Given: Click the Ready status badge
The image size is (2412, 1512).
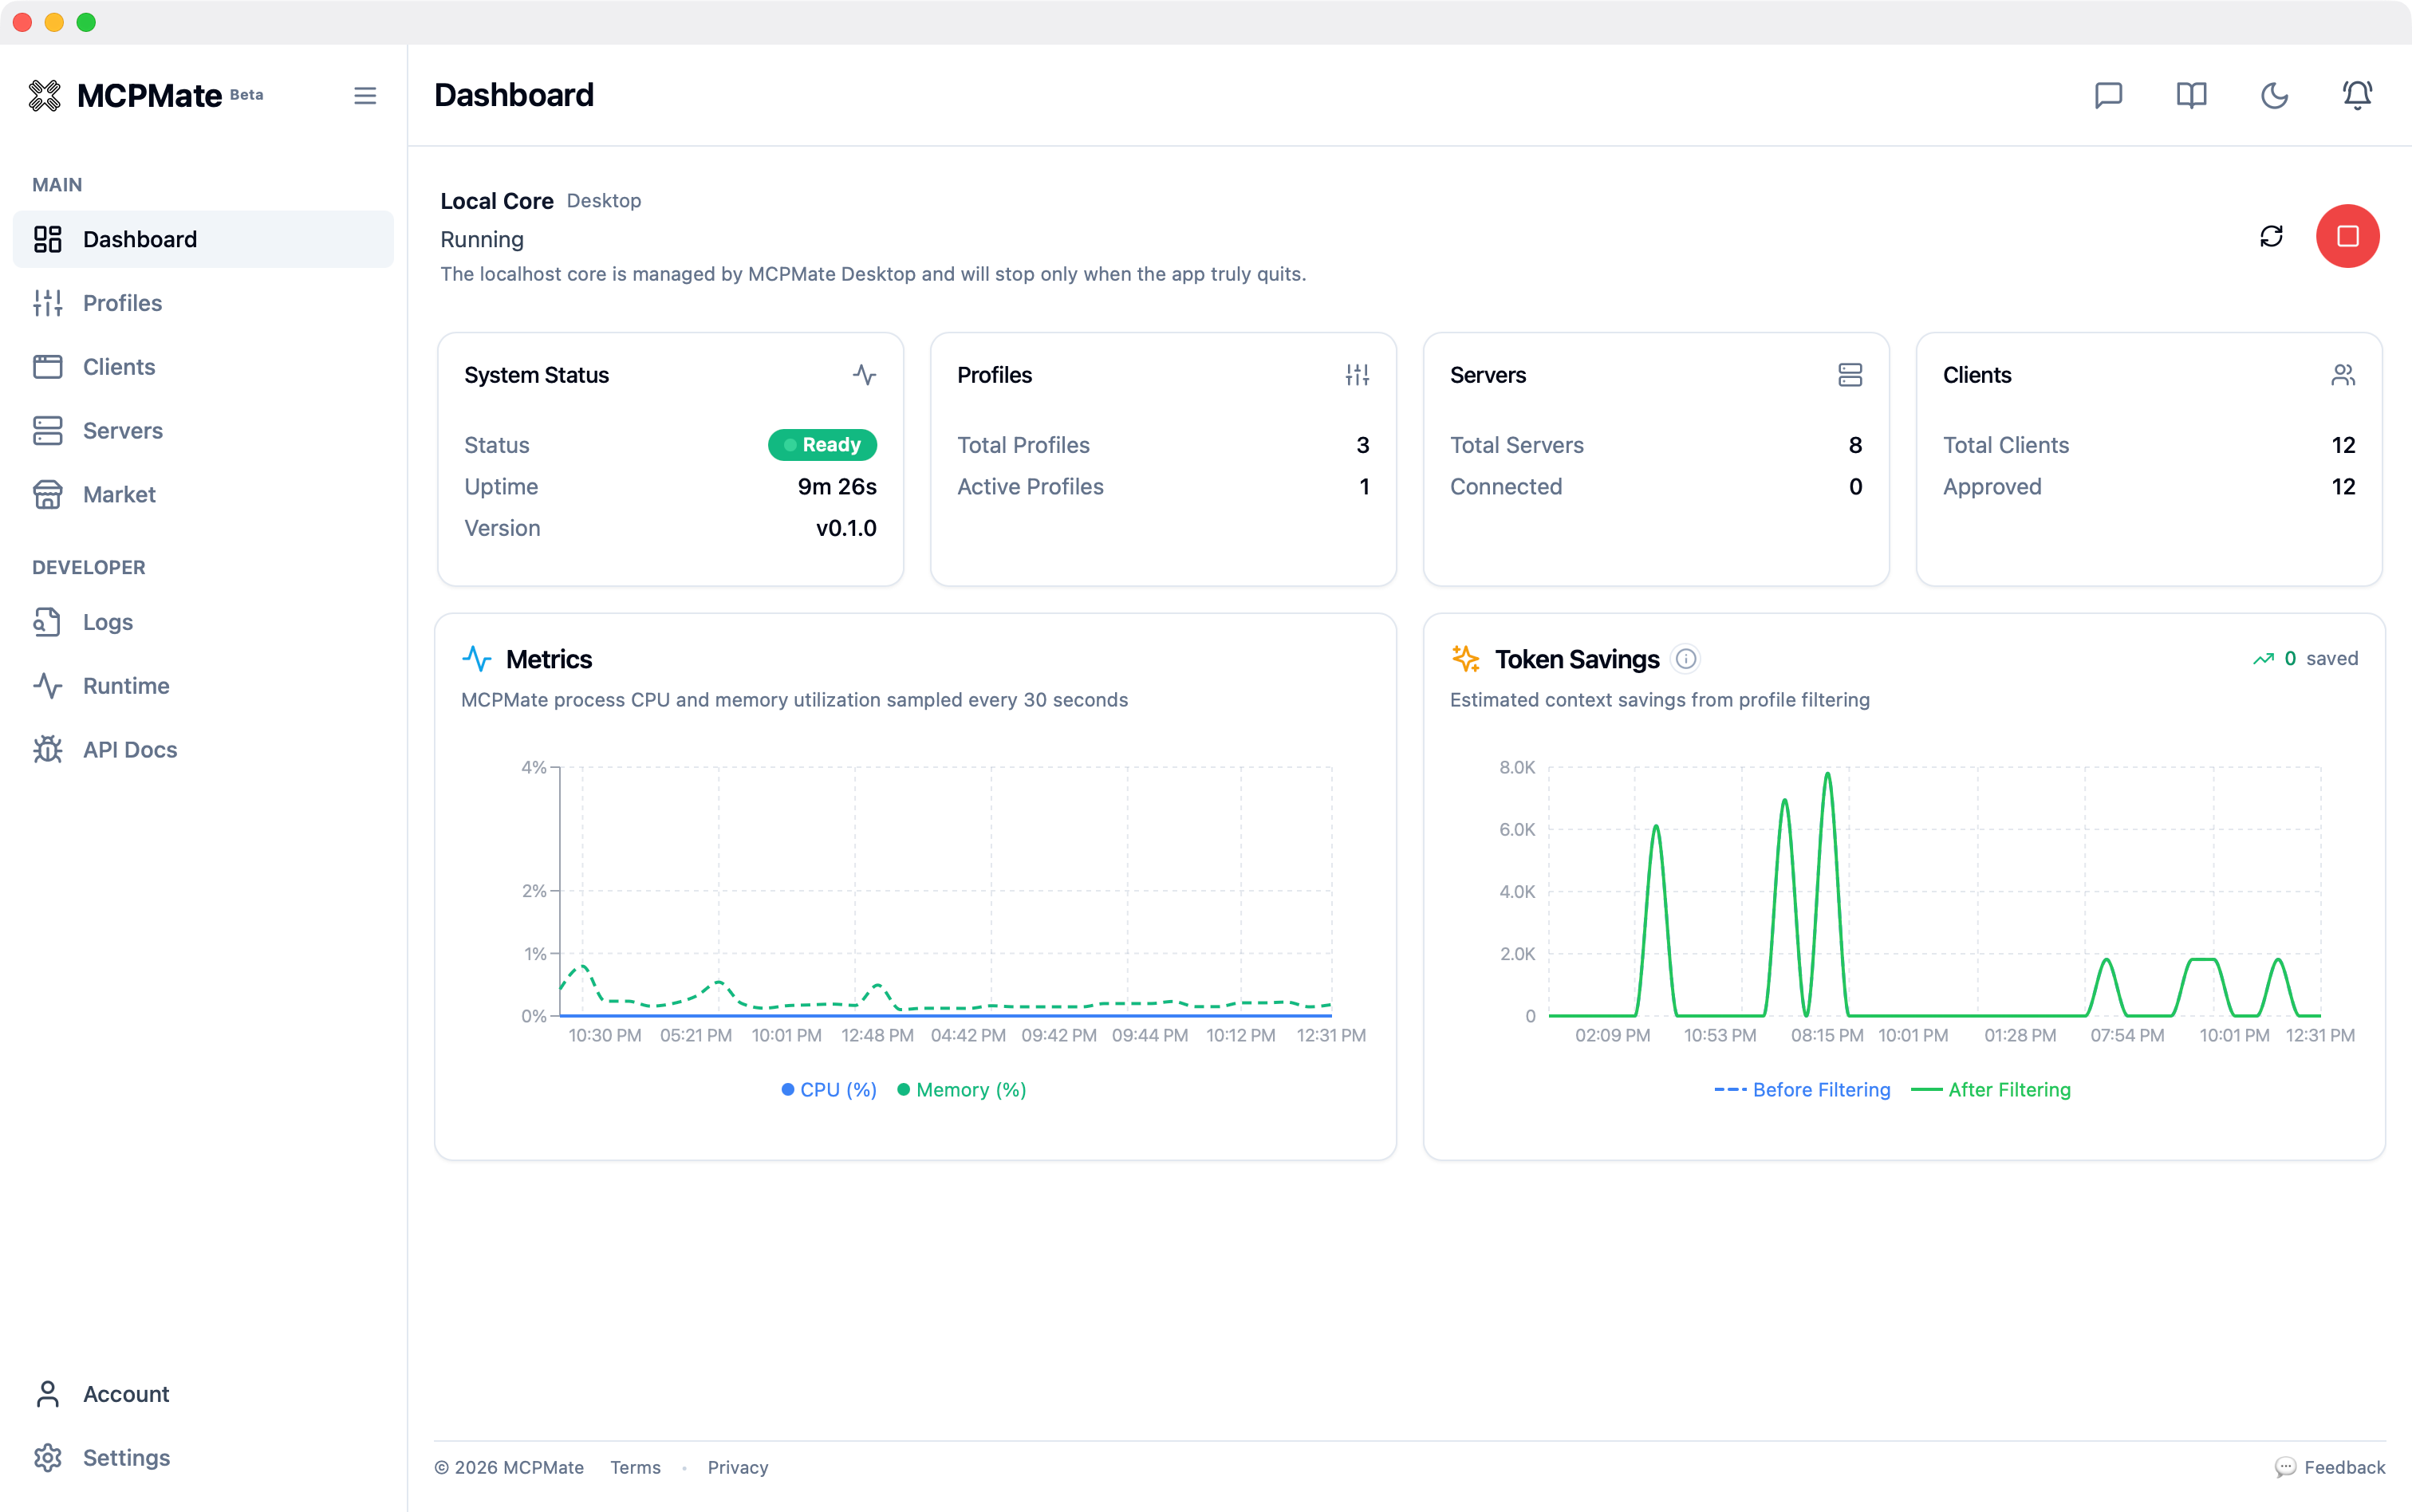Looking at the screenshot, I should 823,445.
